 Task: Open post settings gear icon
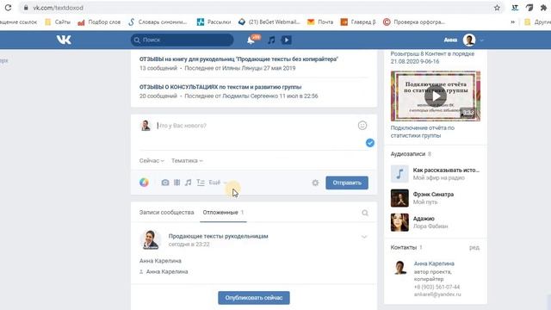tap(315, 183)
